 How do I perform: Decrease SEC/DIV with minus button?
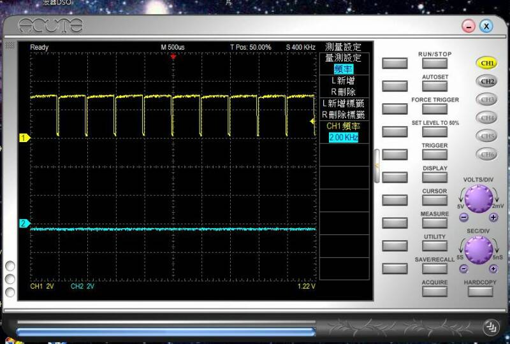(463, 269)
